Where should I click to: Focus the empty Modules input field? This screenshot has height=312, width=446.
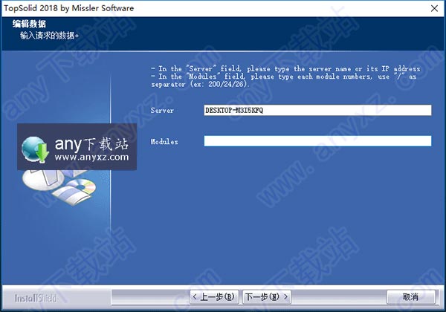(x=317, y=140)
